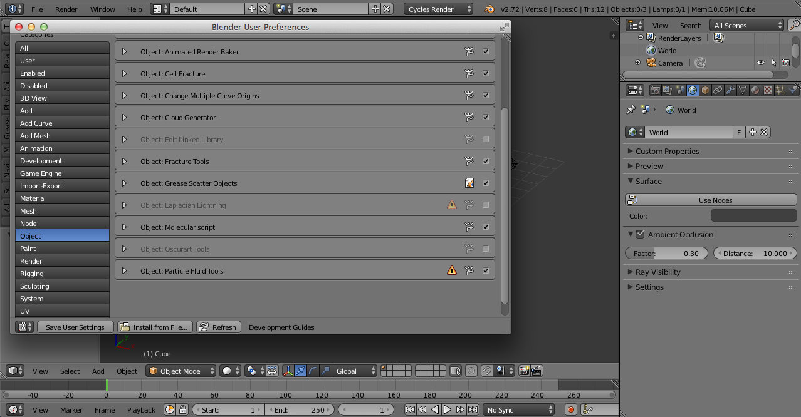This screenshot has width=801, height=417.
Task: Select Mesh add-on category
Action: (62, 210)
